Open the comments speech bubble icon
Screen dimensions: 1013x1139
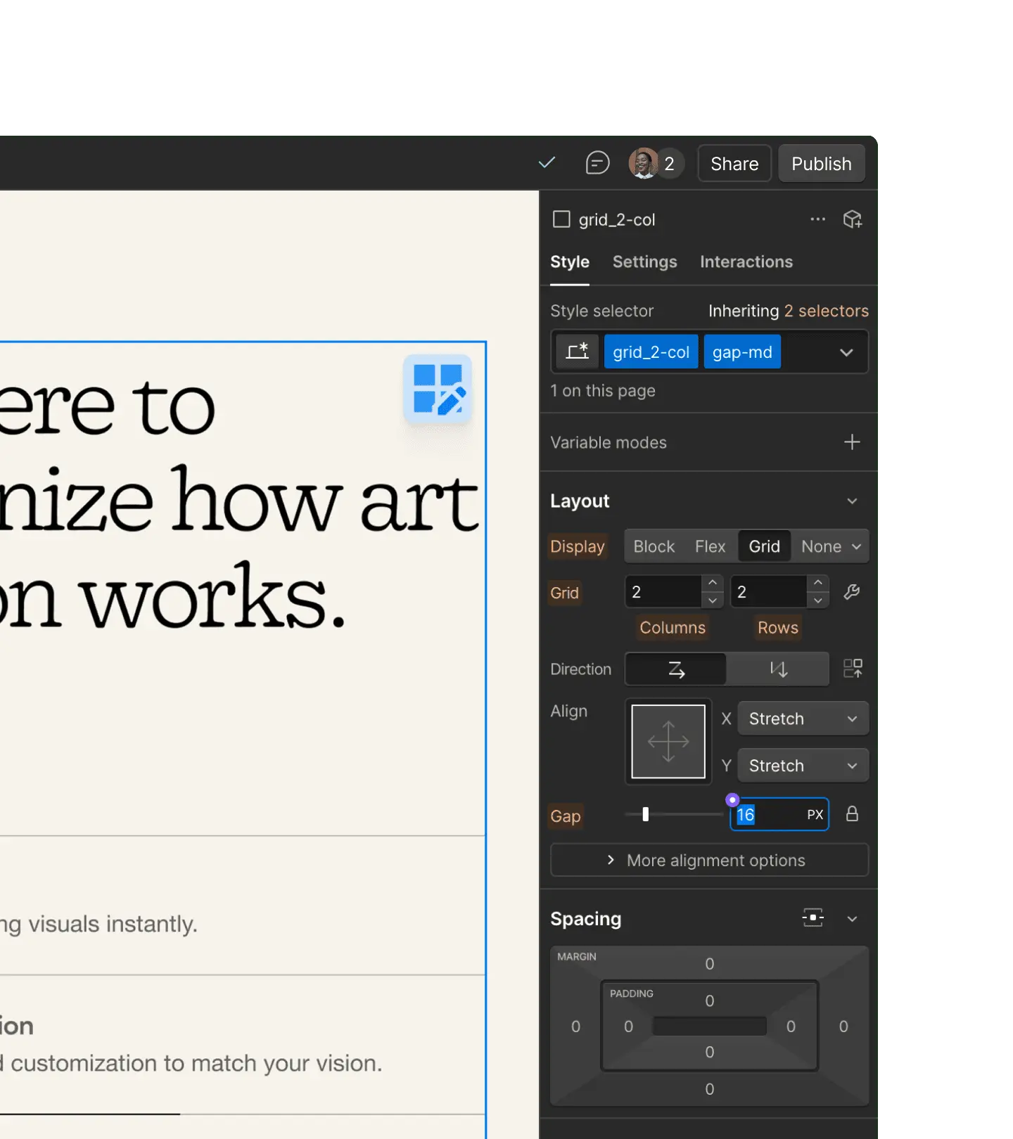(x=597, y=163)
